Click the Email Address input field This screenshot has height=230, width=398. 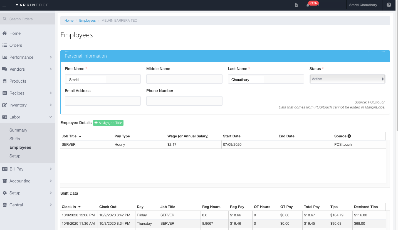tap(103, 101)
